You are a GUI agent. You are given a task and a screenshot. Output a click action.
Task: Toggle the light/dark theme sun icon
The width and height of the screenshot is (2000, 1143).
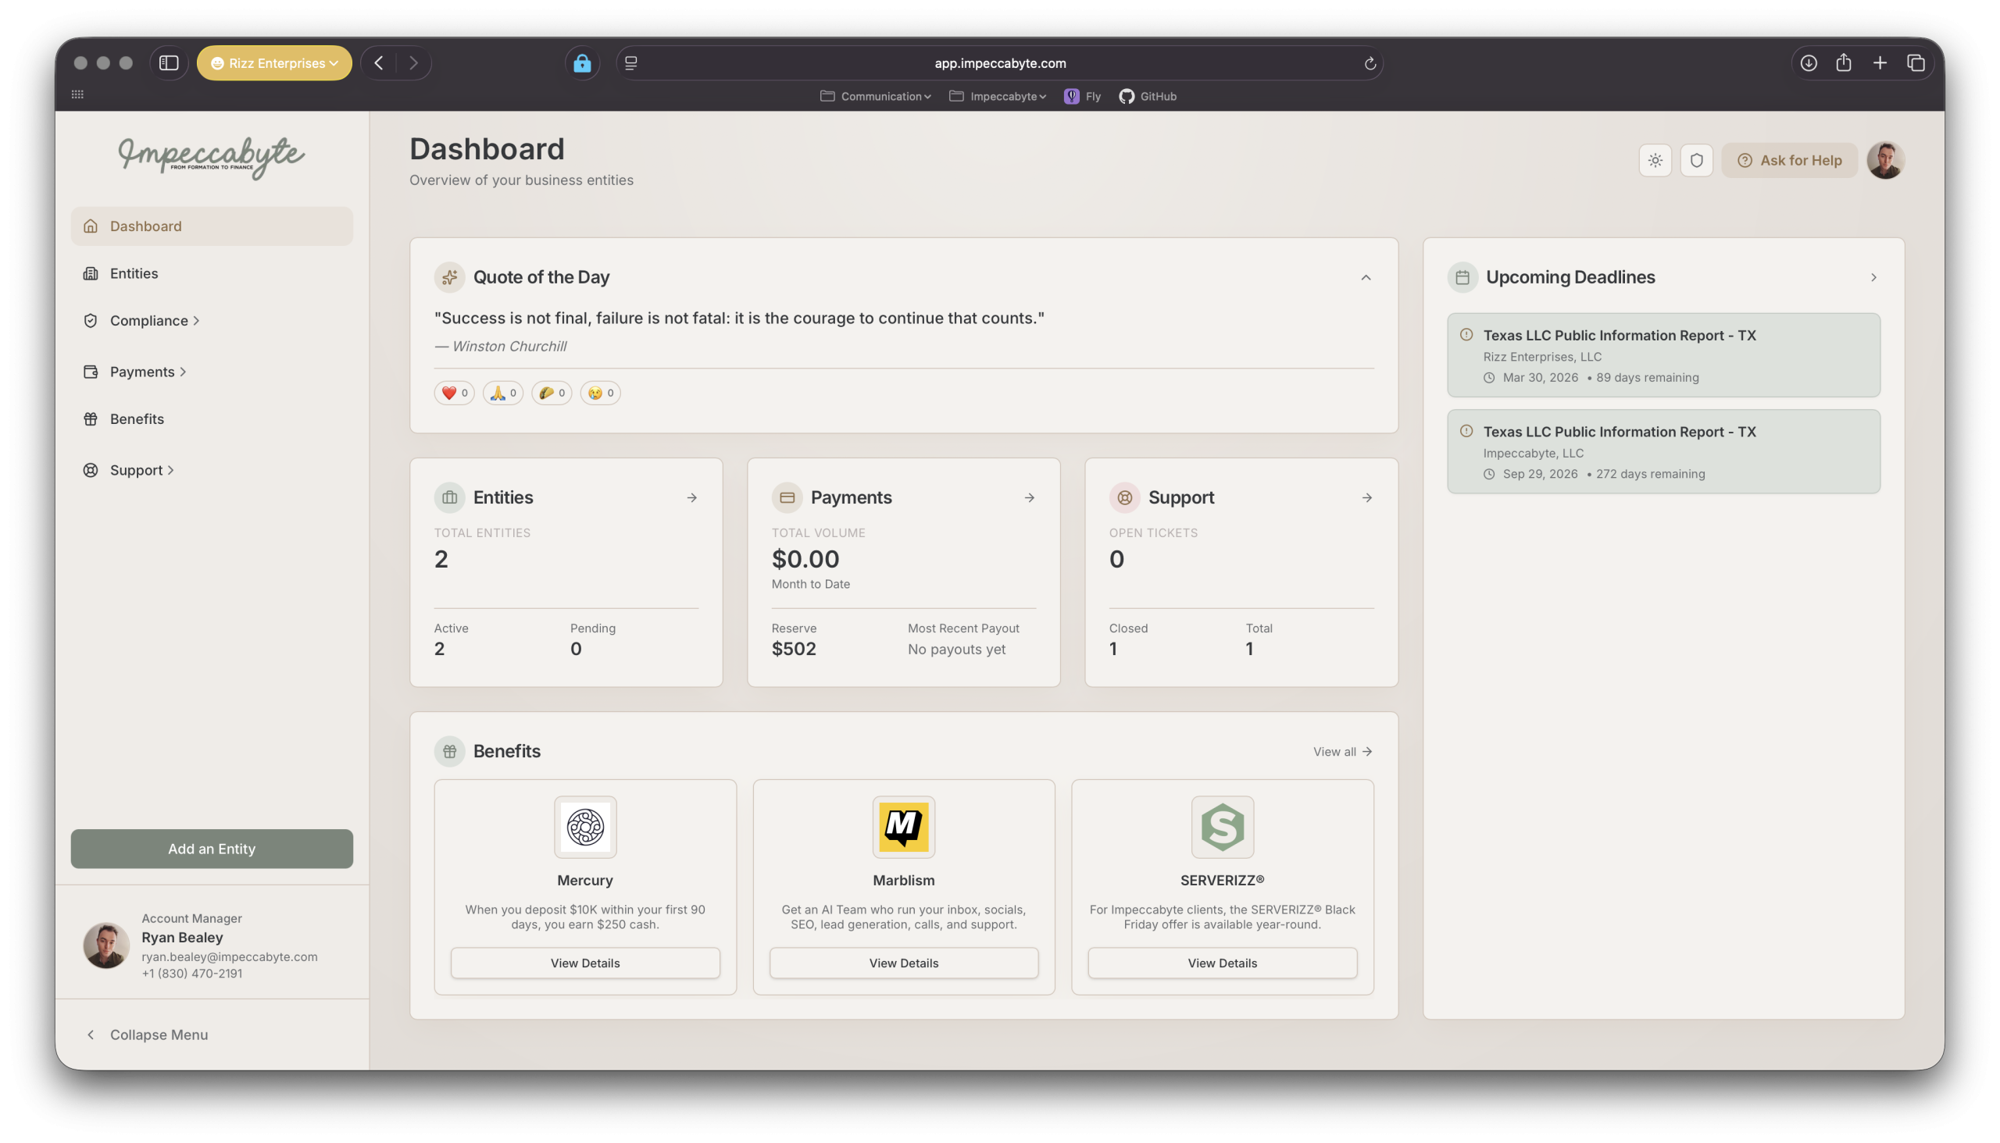(x=1655, y=160)
